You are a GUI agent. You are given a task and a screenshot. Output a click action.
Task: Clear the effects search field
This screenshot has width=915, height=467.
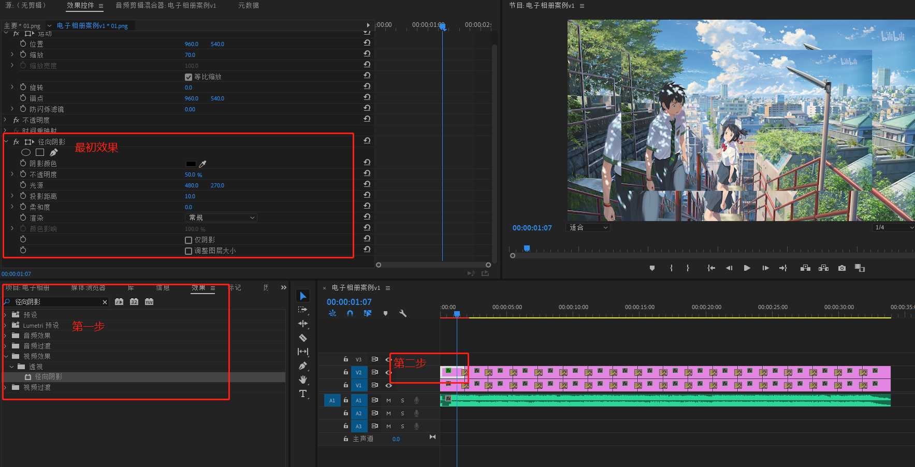point(105,302)
